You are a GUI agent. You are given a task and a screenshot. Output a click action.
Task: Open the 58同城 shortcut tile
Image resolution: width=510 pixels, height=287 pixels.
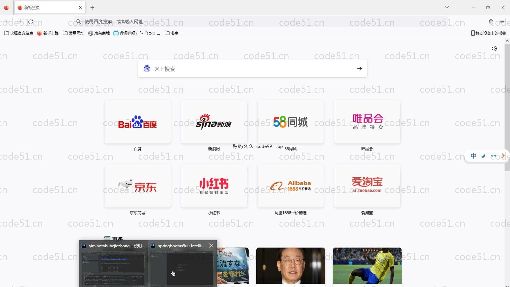[x=291, y=122]
